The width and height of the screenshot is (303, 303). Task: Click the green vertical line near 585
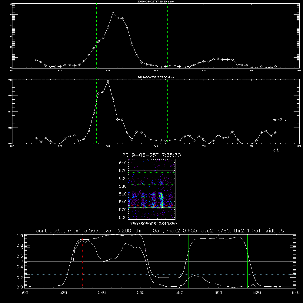[188, 261]
